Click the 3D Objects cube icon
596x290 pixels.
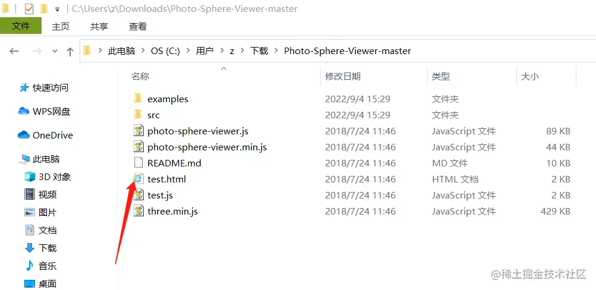[29, 176]
